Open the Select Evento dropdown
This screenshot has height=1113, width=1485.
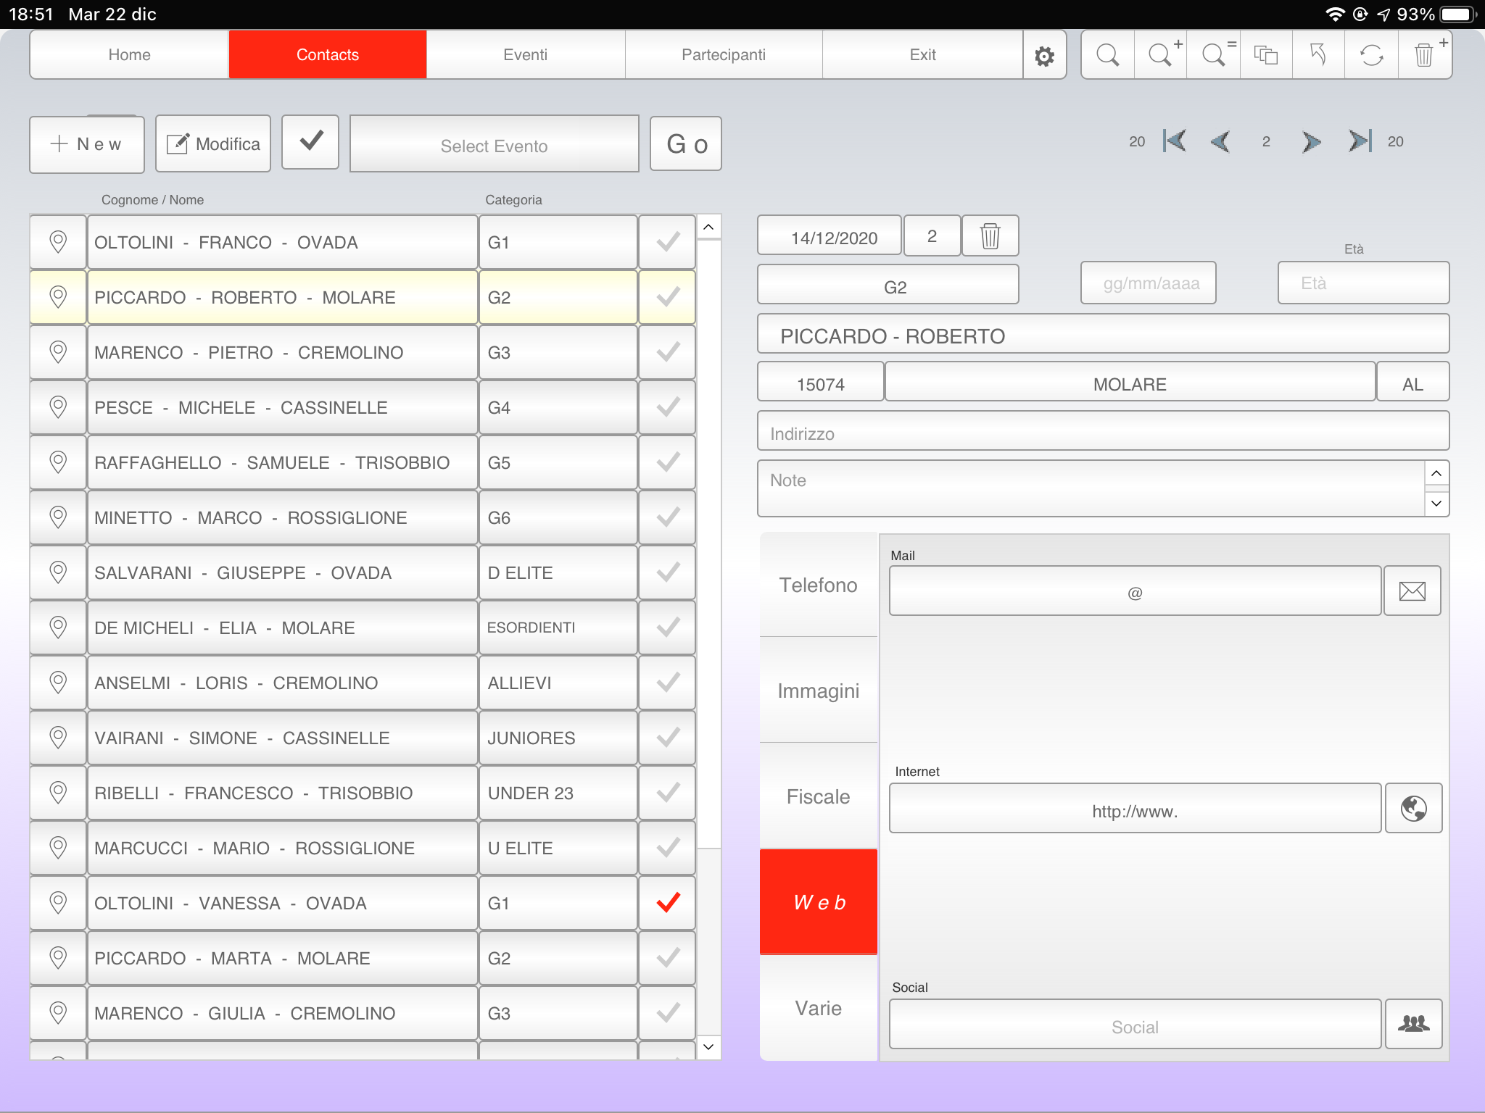(494, 145)
